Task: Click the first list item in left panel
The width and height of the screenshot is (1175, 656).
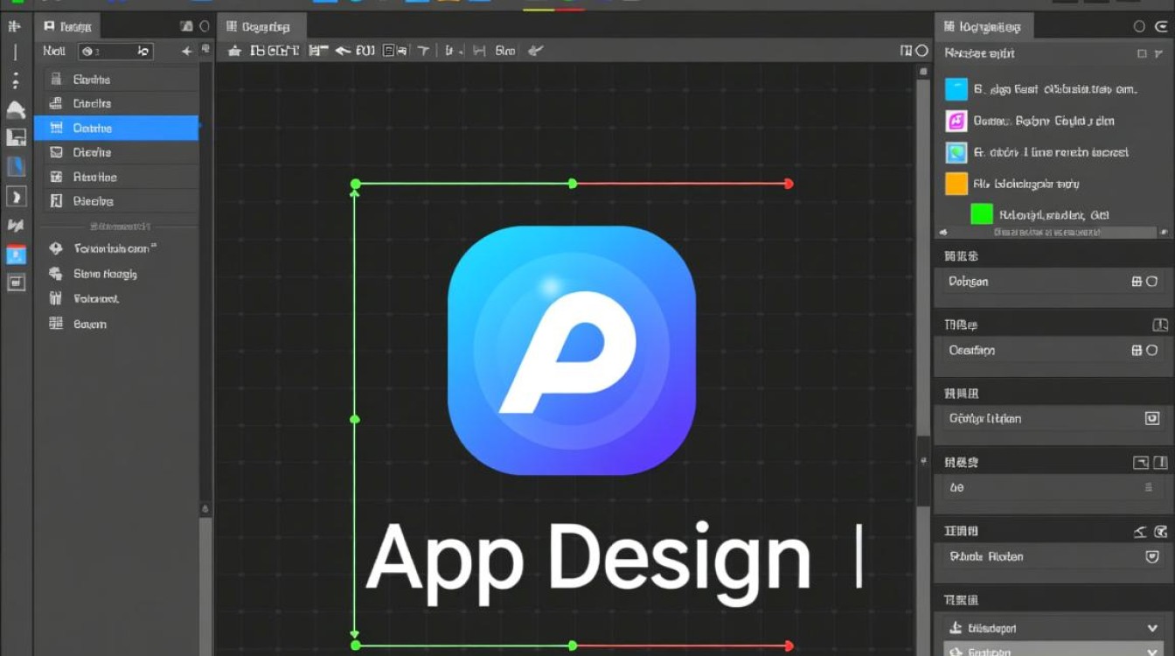Action: [x=116, y=80]
